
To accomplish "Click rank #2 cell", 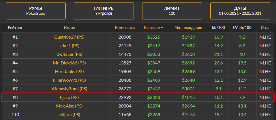I will click(15, 46).
